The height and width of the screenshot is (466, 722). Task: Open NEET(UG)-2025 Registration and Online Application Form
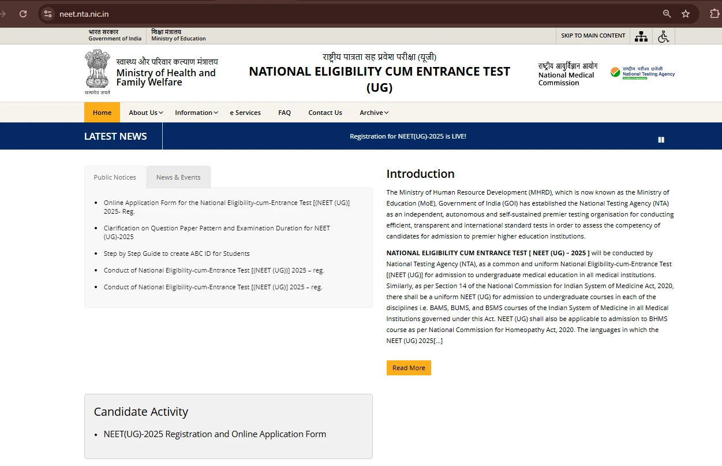coord(215,434)
